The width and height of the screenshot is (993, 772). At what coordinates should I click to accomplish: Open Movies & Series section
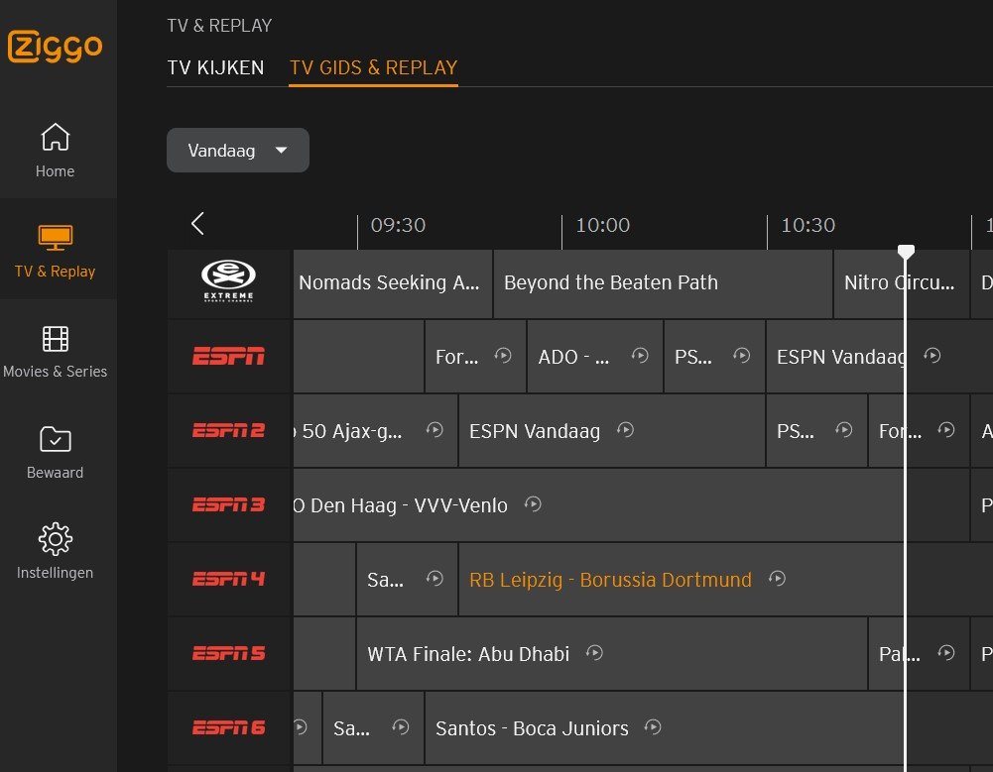pyautogui.click(x=56, y=351)
